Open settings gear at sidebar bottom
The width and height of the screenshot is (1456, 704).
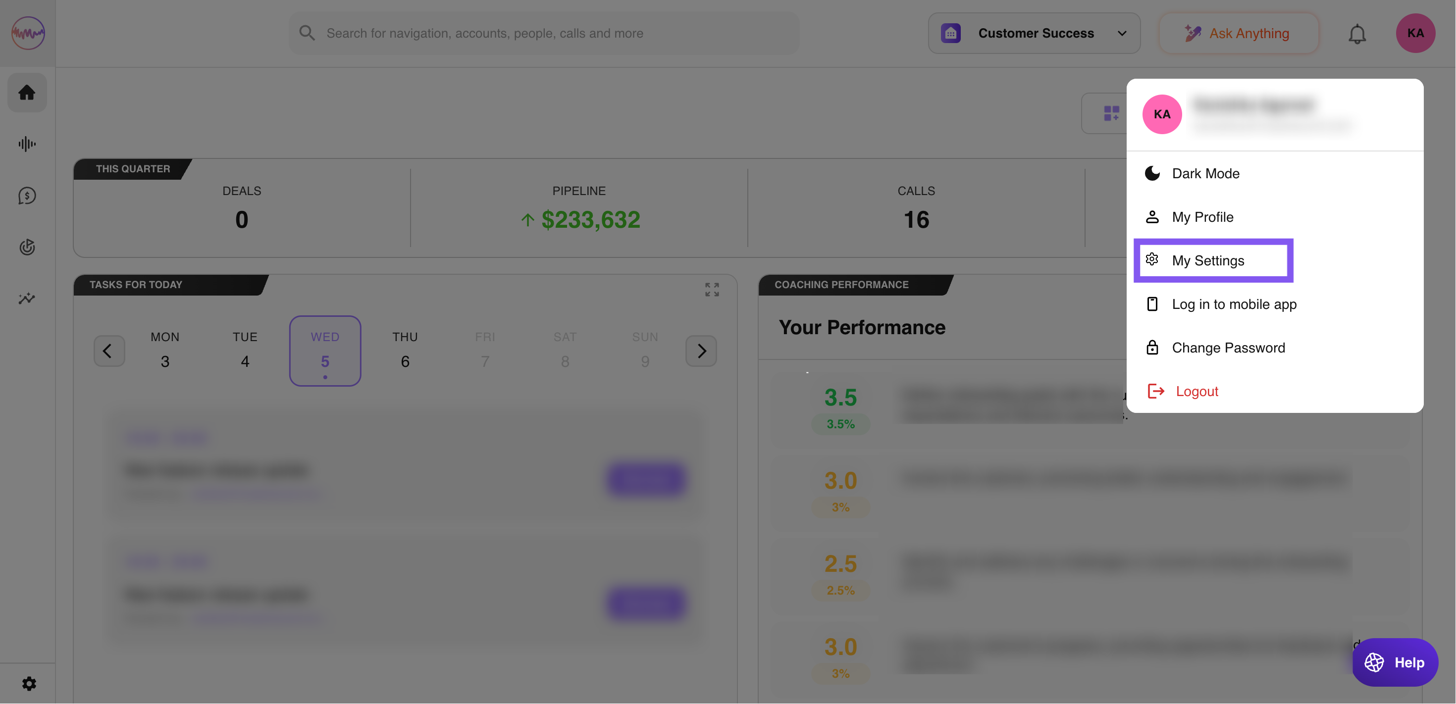click(x=29, y=684)
